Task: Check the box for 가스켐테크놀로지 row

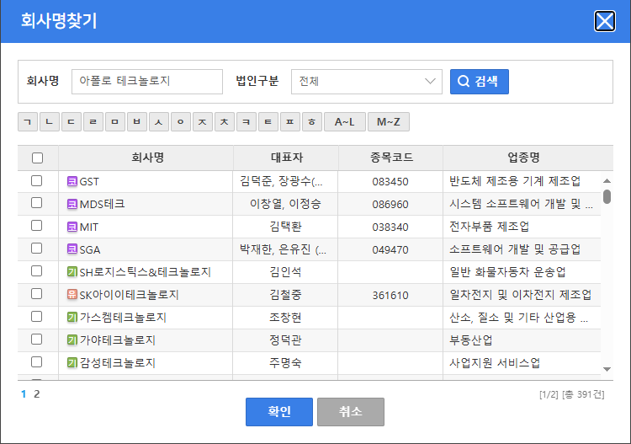Action: pyautogui.click(x=37, y=317)
